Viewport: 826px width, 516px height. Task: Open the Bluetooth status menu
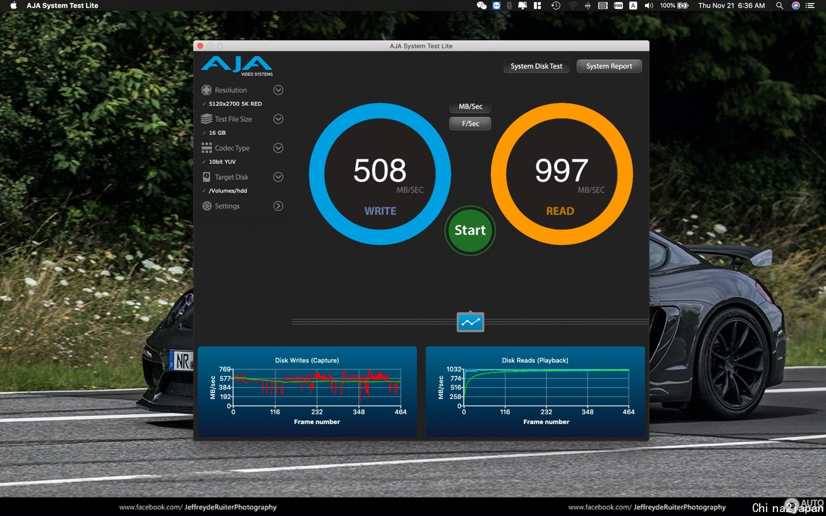tap(588, 5)
